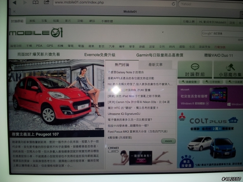Image resolution: width=243 pixels, height=182 pixels.
Task: Open the 行動上網 link
Action: (x=189, y=22)
